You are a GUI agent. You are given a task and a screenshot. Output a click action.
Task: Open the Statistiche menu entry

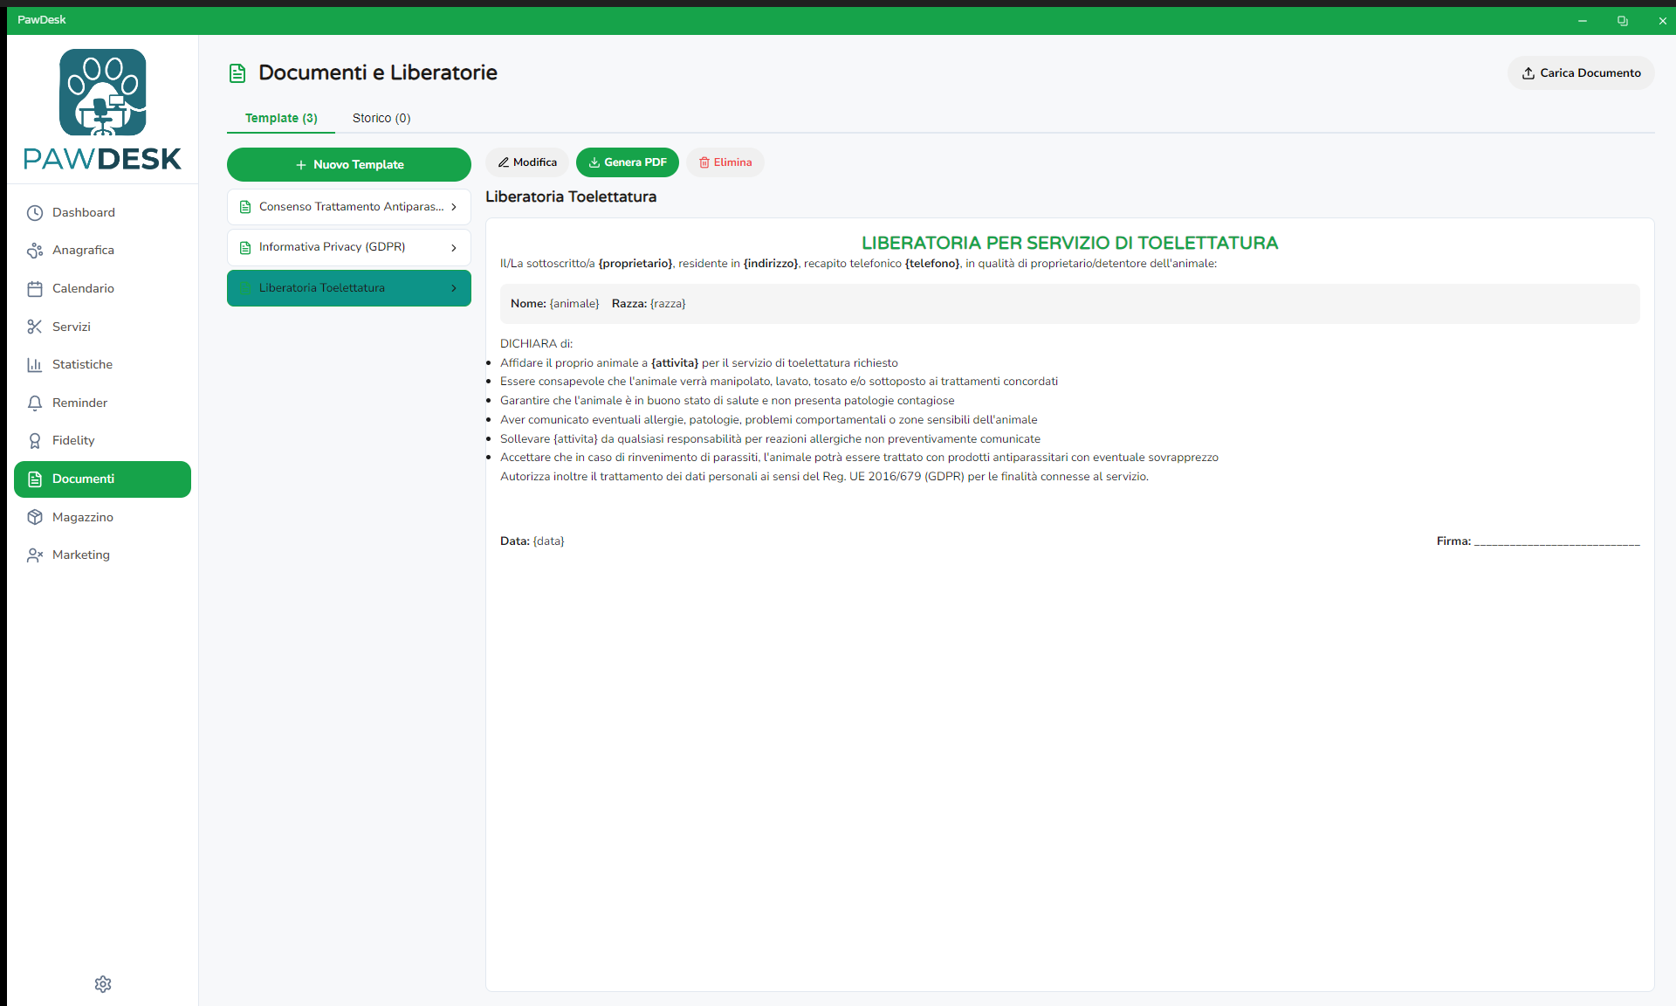point(102,365)
